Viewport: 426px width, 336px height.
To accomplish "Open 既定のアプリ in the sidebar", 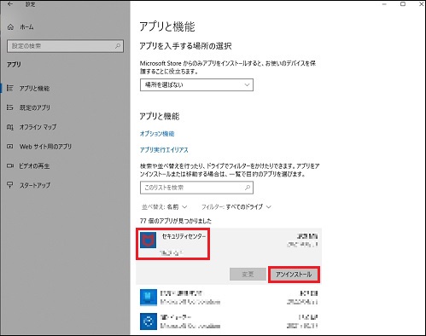I will pos(35,107).
